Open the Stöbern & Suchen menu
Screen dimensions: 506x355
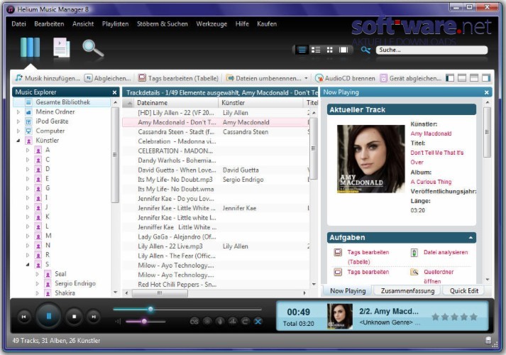163,24
